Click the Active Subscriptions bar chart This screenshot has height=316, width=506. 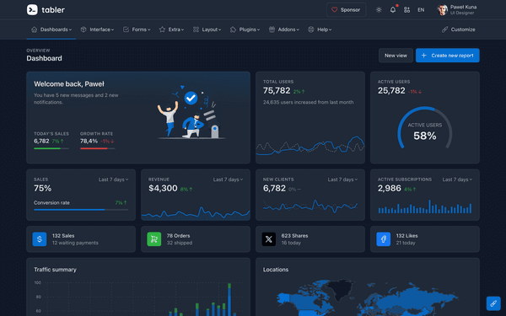(x=425, y=206)
